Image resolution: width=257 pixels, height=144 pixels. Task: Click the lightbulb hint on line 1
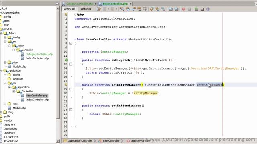tap(66, 14)
